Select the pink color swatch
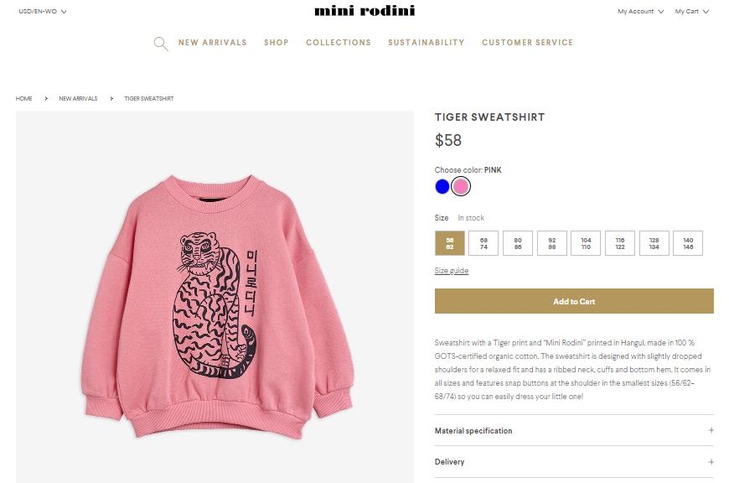The height and width of the screenshot is (483, 729). click(461, 186)
